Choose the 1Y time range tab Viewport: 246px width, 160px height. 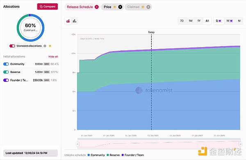click(199, 21)
